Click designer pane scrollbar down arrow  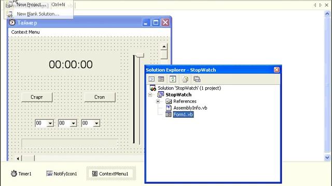coord(327,158)
